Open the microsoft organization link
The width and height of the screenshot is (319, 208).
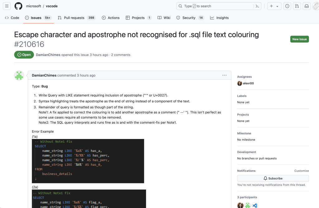34,6
